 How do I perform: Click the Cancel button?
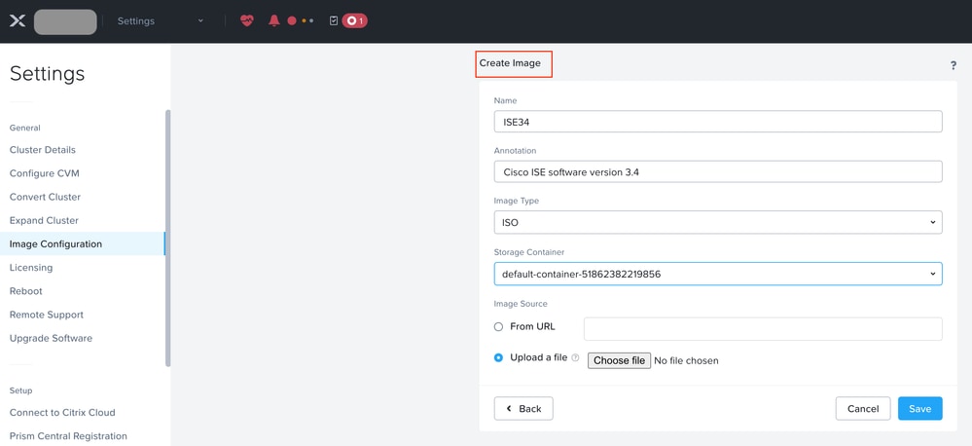[x=863, y=409]
